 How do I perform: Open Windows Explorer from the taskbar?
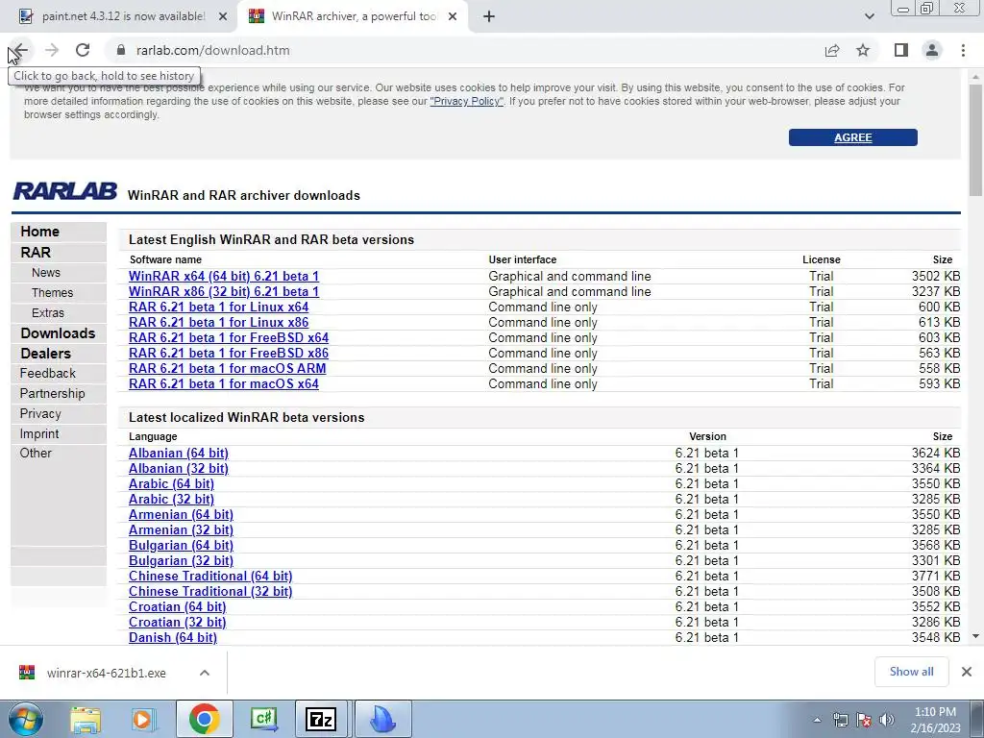coord(86,719)
